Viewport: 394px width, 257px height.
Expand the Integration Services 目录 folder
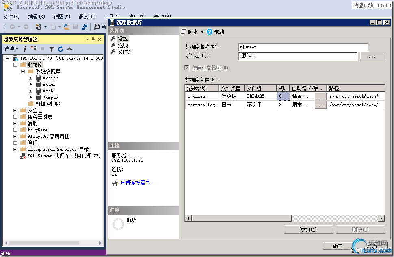coord(15,149)
